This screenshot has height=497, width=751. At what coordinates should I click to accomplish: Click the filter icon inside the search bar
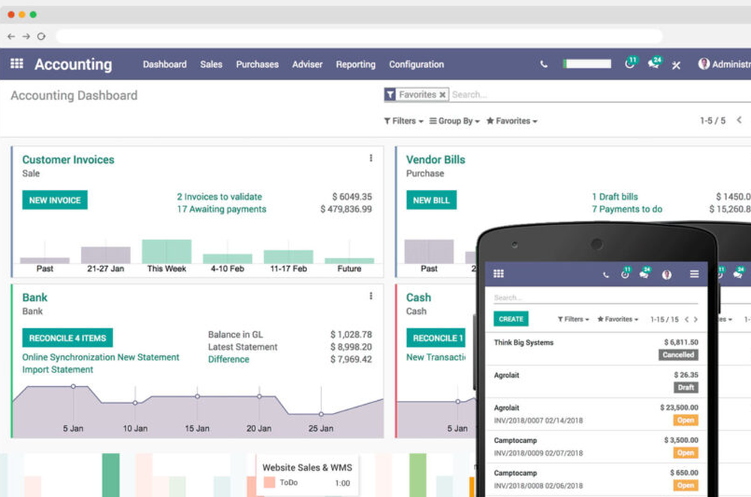(391, 95)
